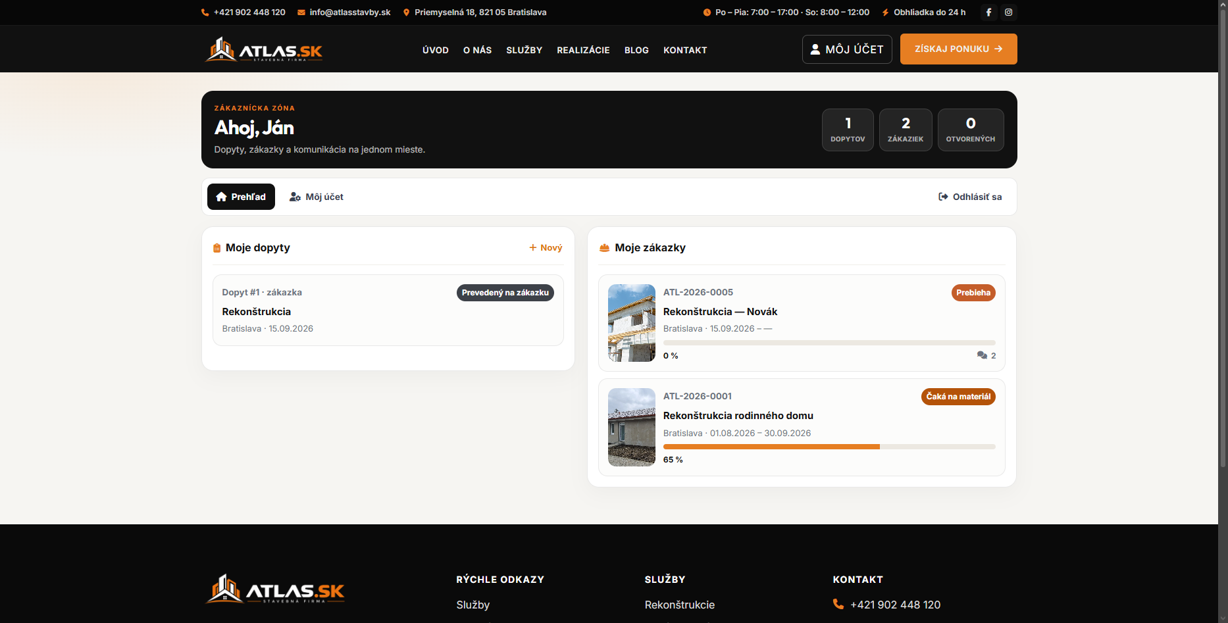Screen dimensions: 1228x623
Task: Click the logout icon beside Odhlásiť sa
Action: [x=943, y=197]
